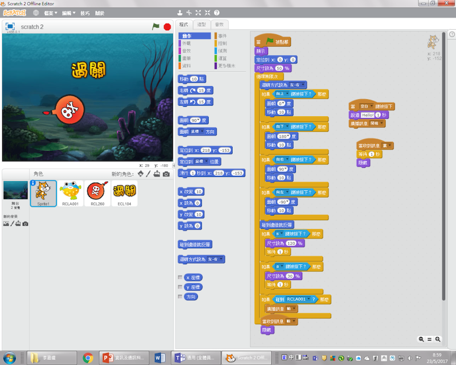Click the block help question mark icon

click(217, 13)
